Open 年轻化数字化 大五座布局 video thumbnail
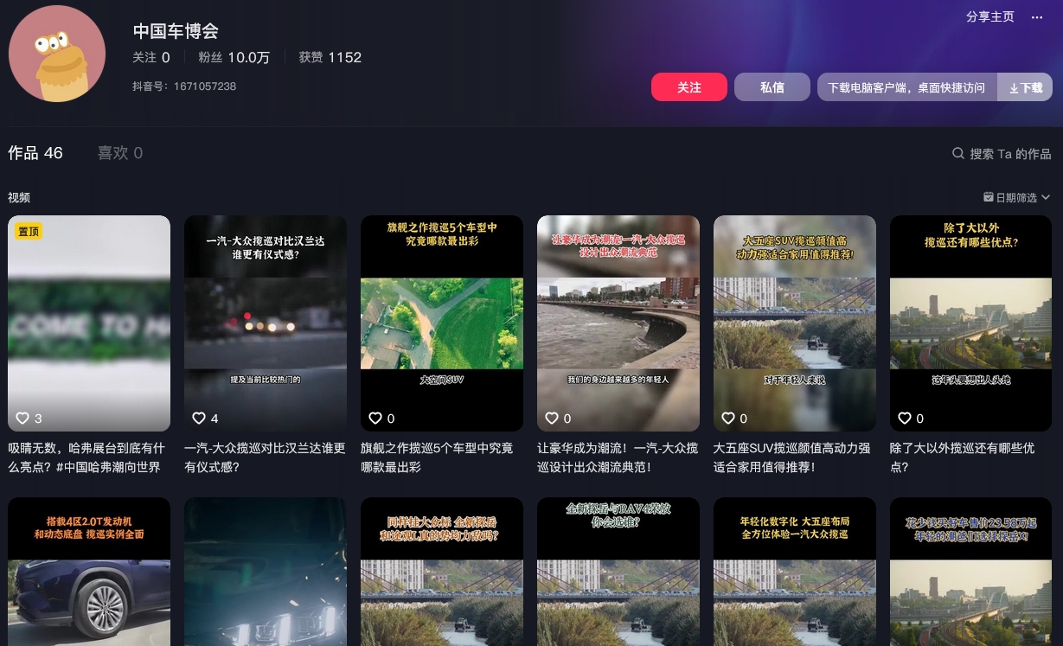 (x=795, y=572)
